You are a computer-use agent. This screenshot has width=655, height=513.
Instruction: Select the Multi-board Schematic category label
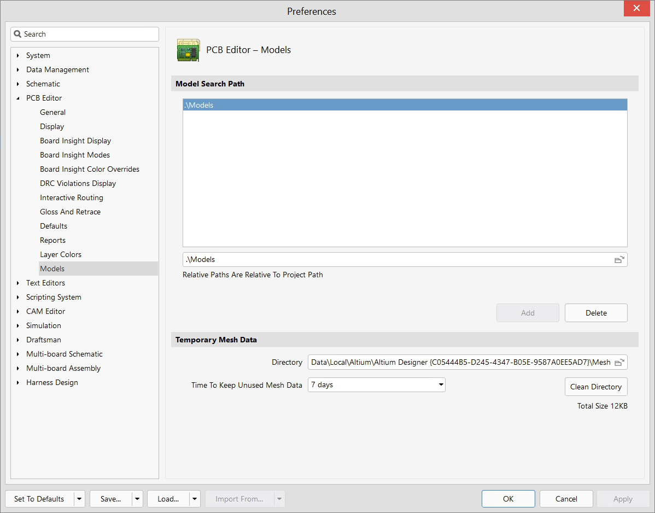tap(65, 354)
